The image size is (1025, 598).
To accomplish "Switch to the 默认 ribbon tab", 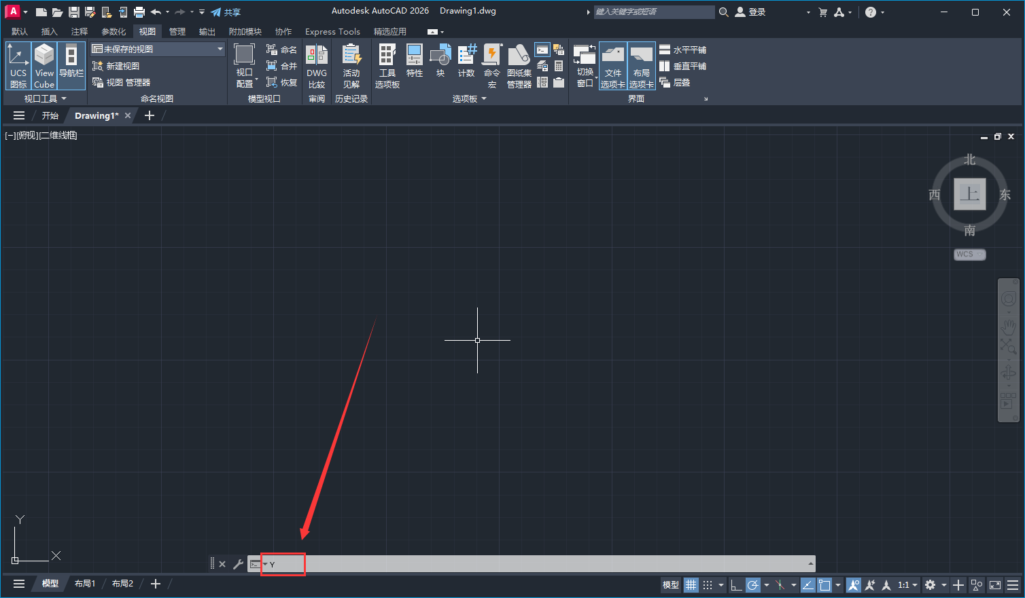I will (x=20, y=31).
